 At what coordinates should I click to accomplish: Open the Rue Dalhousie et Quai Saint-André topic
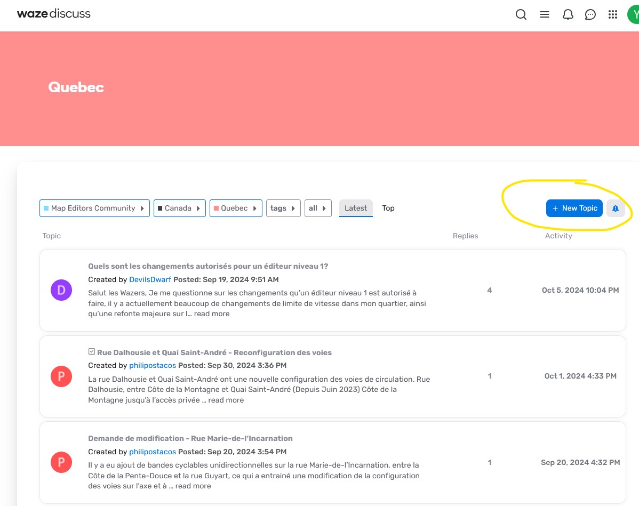coord(214,352)
